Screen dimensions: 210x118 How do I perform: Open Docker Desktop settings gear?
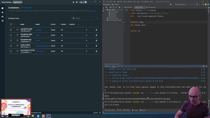77,2
